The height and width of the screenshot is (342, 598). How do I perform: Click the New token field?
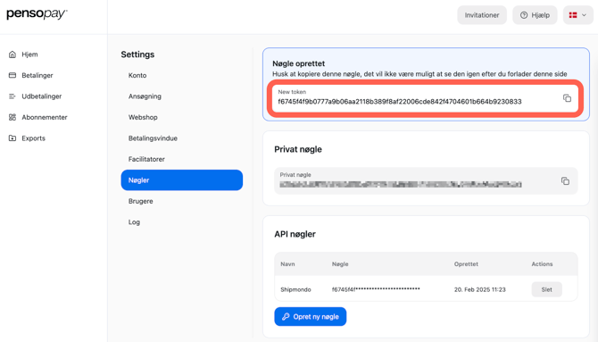pyautogui.click(x=425, y=98)
